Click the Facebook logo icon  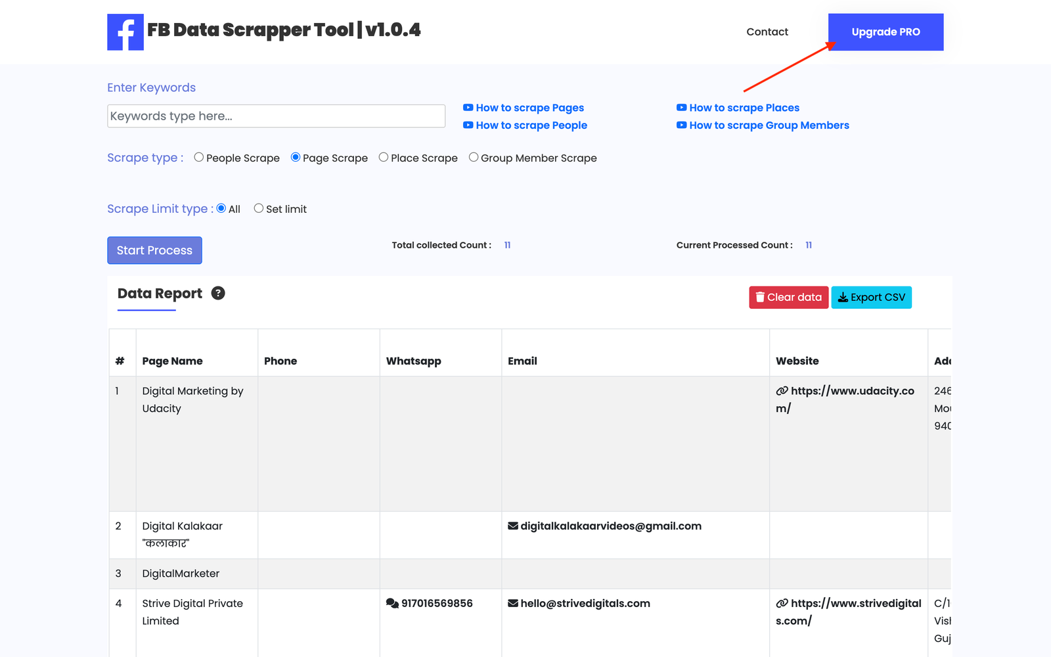click(125, 32)
